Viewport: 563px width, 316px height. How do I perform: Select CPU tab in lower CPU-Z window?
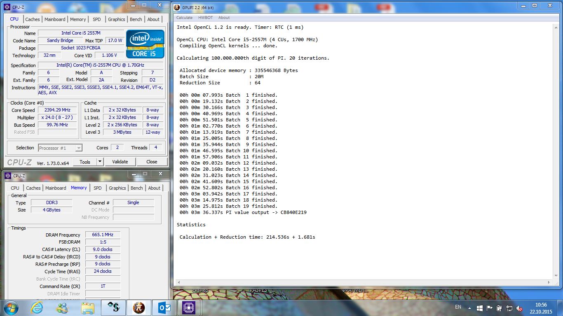(15, 188)
